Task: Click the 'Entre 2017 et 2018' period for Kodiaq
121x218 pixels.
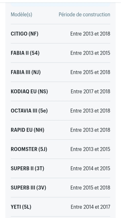Action: (90, 91)
